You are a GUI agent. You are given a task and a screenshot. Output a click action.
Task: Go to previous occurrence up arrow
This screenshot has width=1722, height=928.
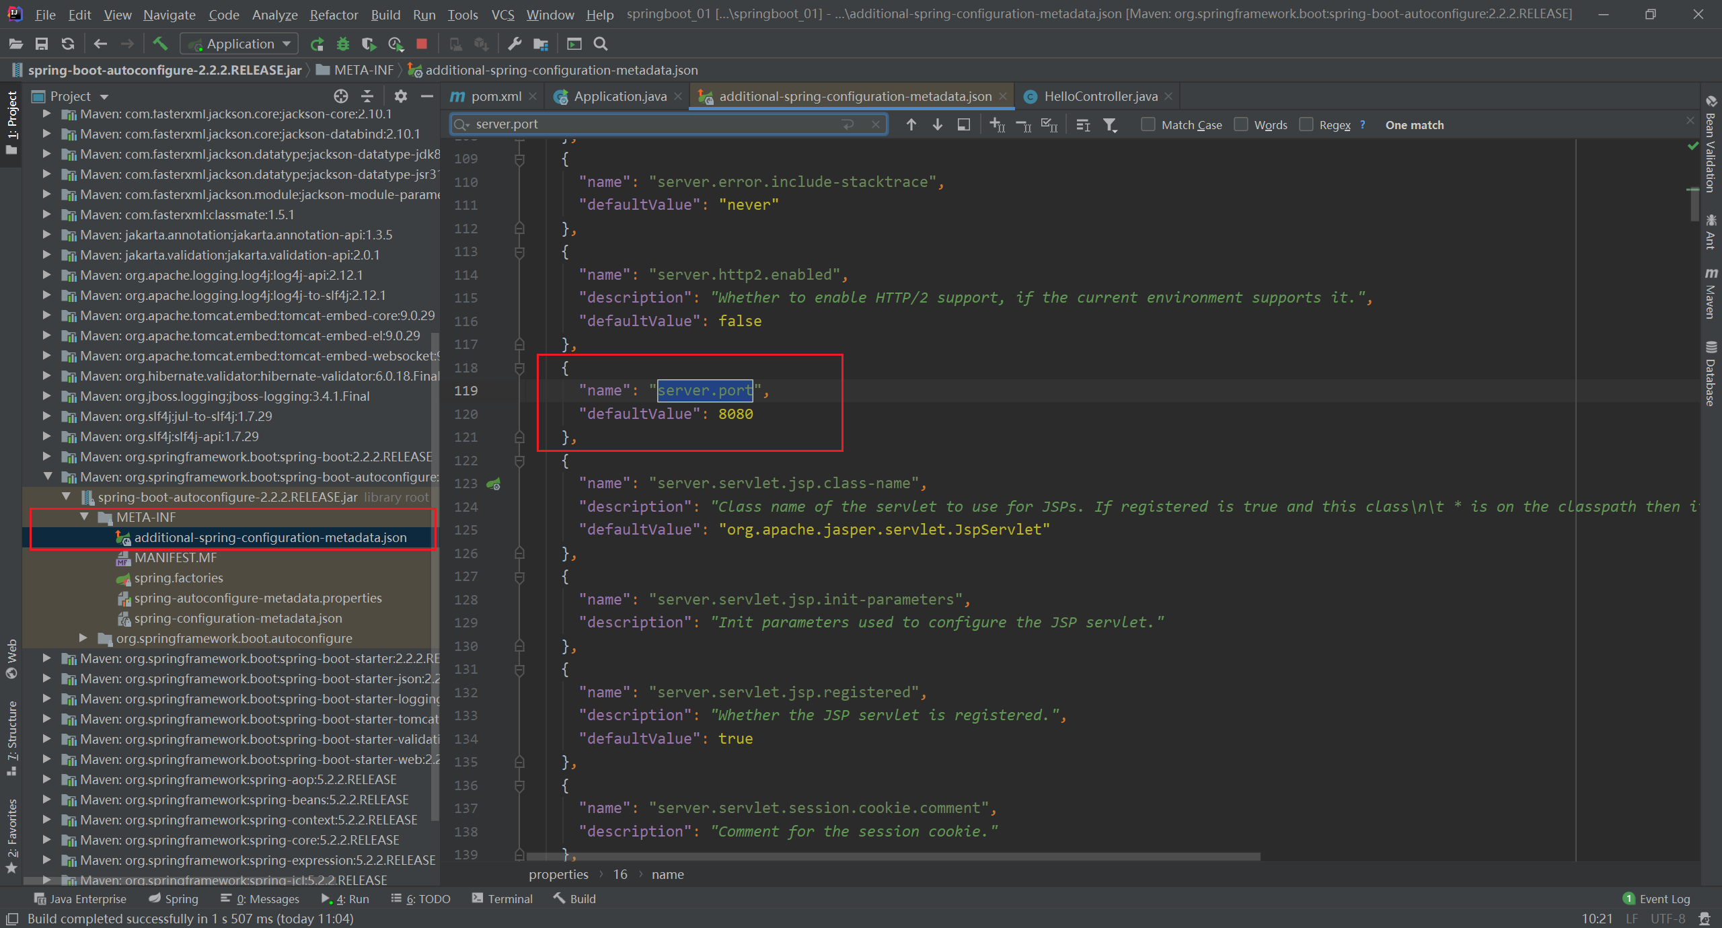(x=911, y=124)
